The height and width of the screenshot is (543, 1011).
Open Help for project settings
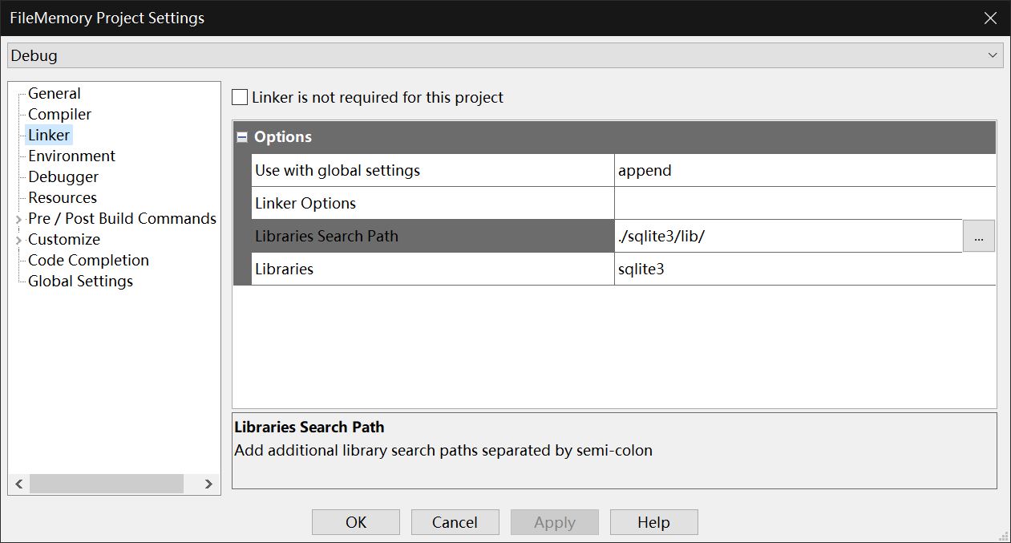(x=653, y=522)
